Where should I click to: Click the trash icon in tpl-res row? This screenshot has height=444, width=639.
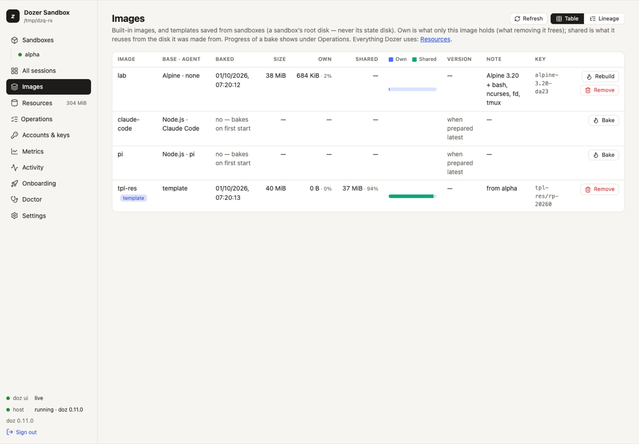[588, 189]
